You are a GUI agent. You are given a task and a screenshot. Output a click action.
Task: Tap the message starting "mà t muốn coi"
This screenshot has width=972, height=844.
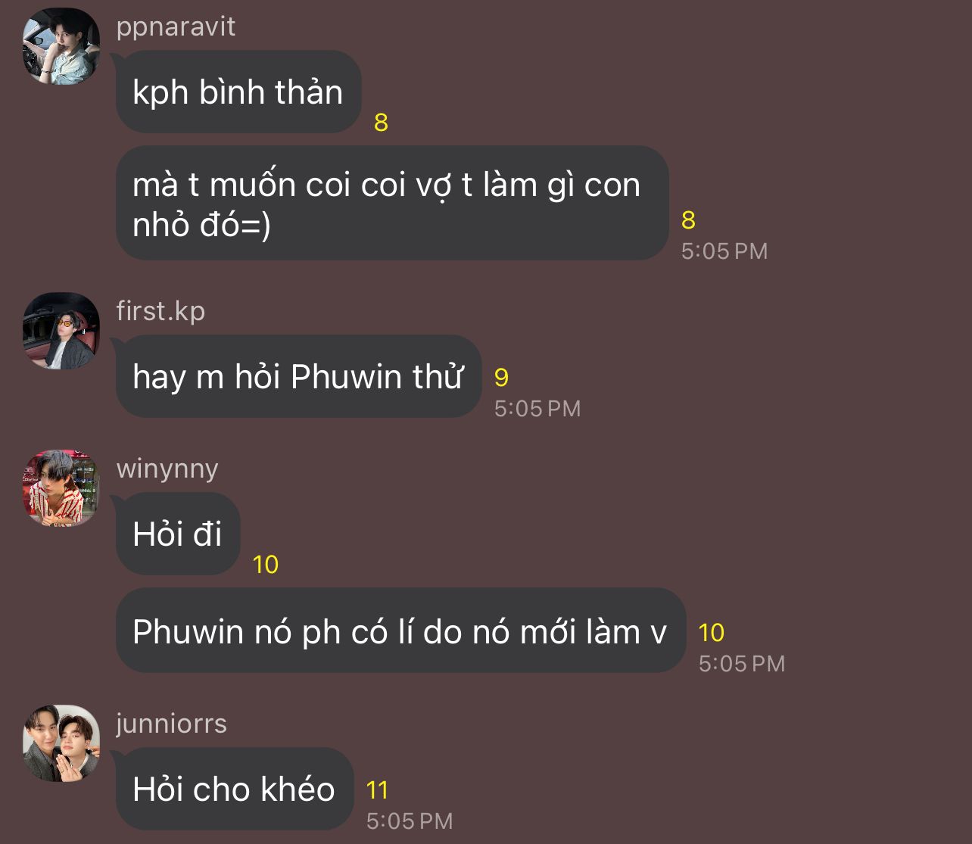pos(392,204)
